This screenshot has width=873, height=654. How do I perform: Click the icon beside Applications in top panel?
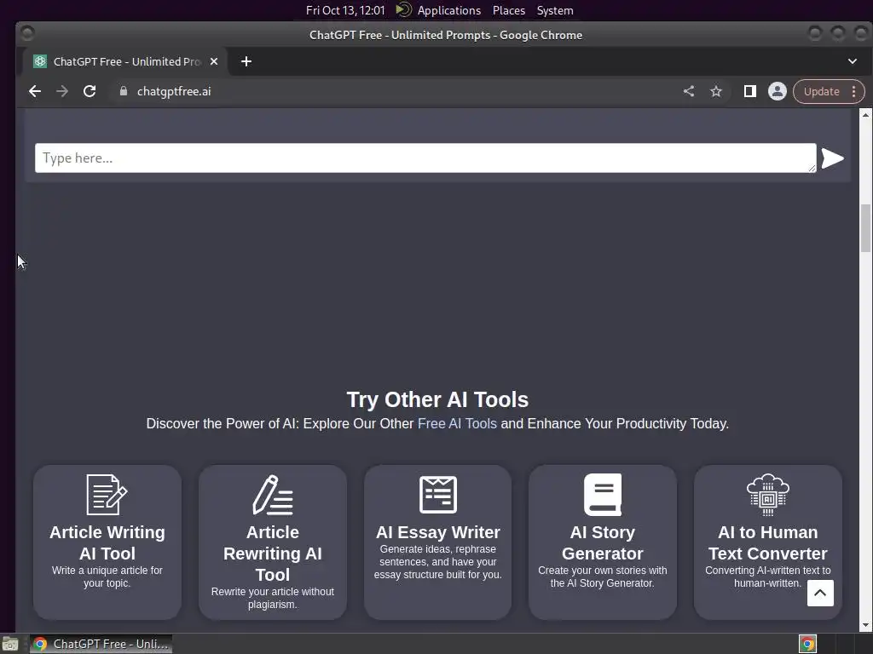[x=403, y=9]
